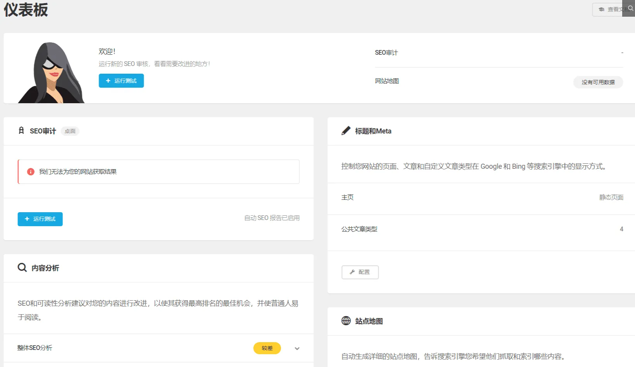Image resolution: width=635 pixels, height=367 pixels.
Task: Click the plus icon in SEO审计 panel 运行测试 button
Action: [27, 219]
